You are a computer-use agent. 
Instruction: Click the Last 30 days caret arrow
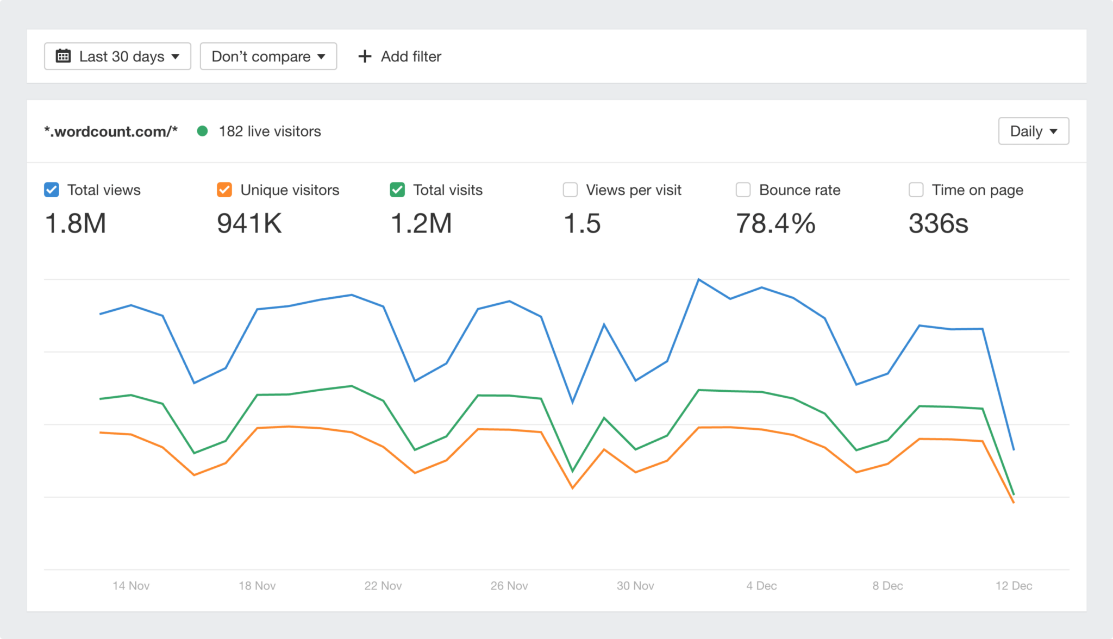pyautogui.click(x=175, y=56)
